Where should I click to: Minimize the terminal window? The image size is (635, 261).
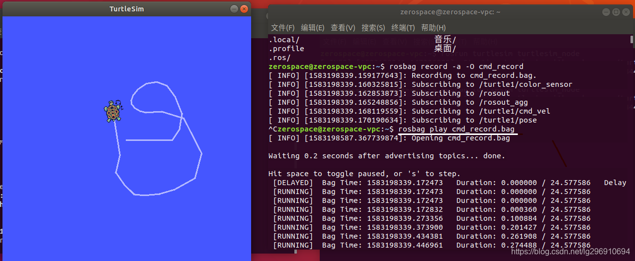click(606, 12)
